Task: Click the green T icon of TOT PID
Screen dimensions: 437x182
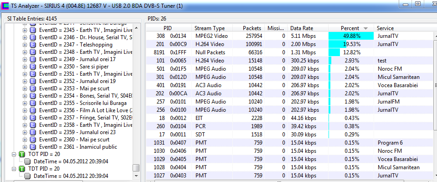Action: pos(22,154)
